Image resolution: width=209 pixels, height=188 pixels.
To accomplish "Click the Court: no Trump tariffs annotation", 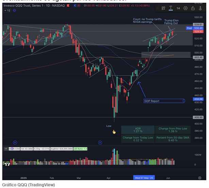I will pos(147,20).
